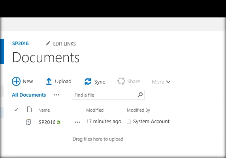Click the Sync circular arrows icon
The height and width of the screenshot is (158, 226).
click(88, 82)
